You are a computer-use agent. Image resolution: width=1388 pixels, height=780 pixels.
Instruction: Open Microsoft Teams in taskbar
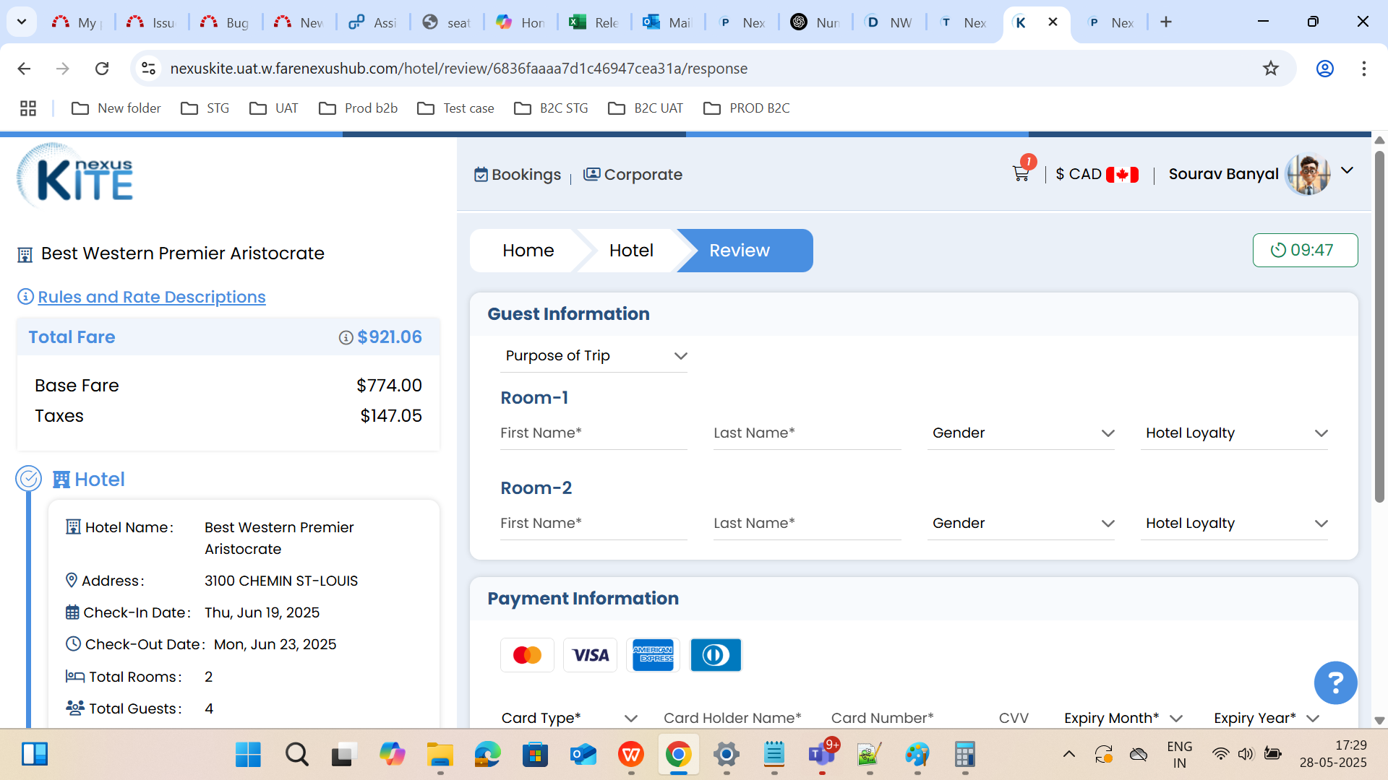pos(822,755)
